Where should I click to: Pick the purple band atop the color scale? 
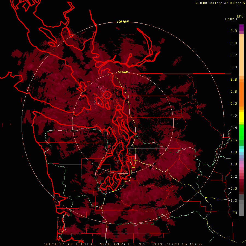241,27
